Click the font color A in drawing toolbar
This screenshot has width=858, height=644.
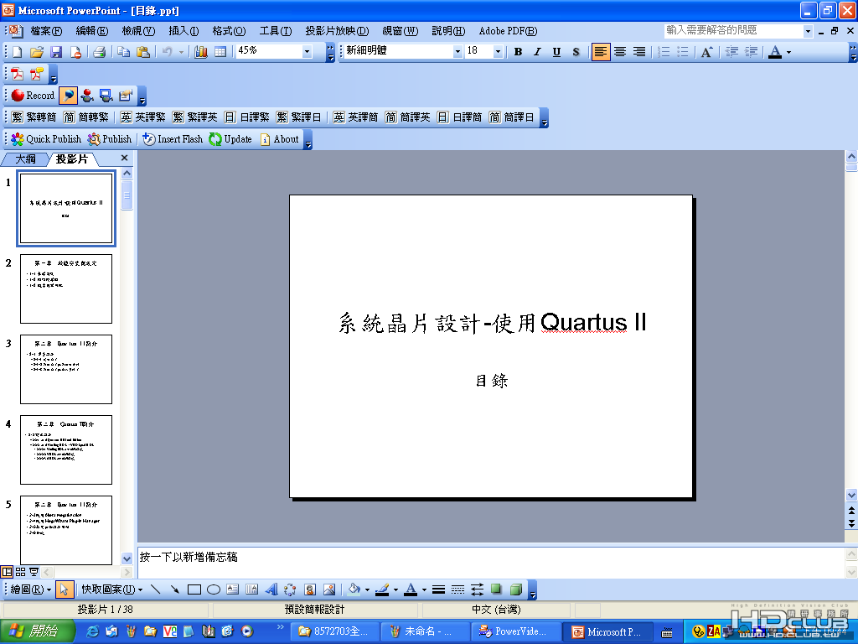click(411, 589)
